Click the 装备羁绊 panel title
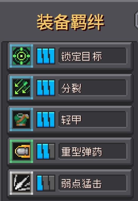The width and height of the screenshot is (138, 201). pyautogui.click(x=70, y=22)
